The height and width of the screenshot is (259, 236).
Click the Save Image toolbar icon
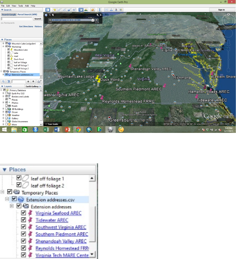tap(116, 10)
